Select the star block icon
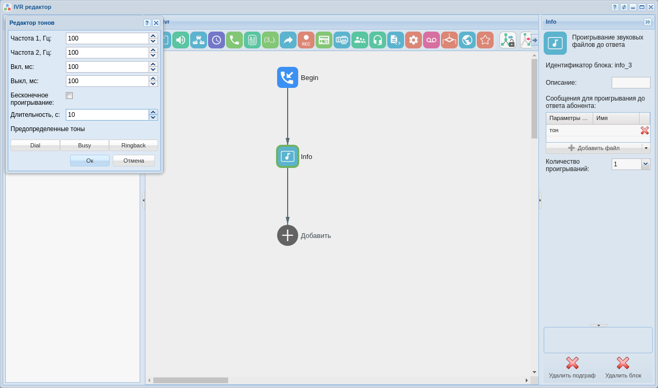This screenshot has height=388, width=658. 485,40
